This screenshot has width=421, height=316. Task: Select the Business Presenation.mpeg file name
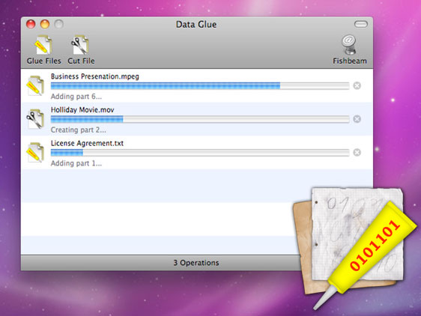pyautogui.click(x=95, y=76)
